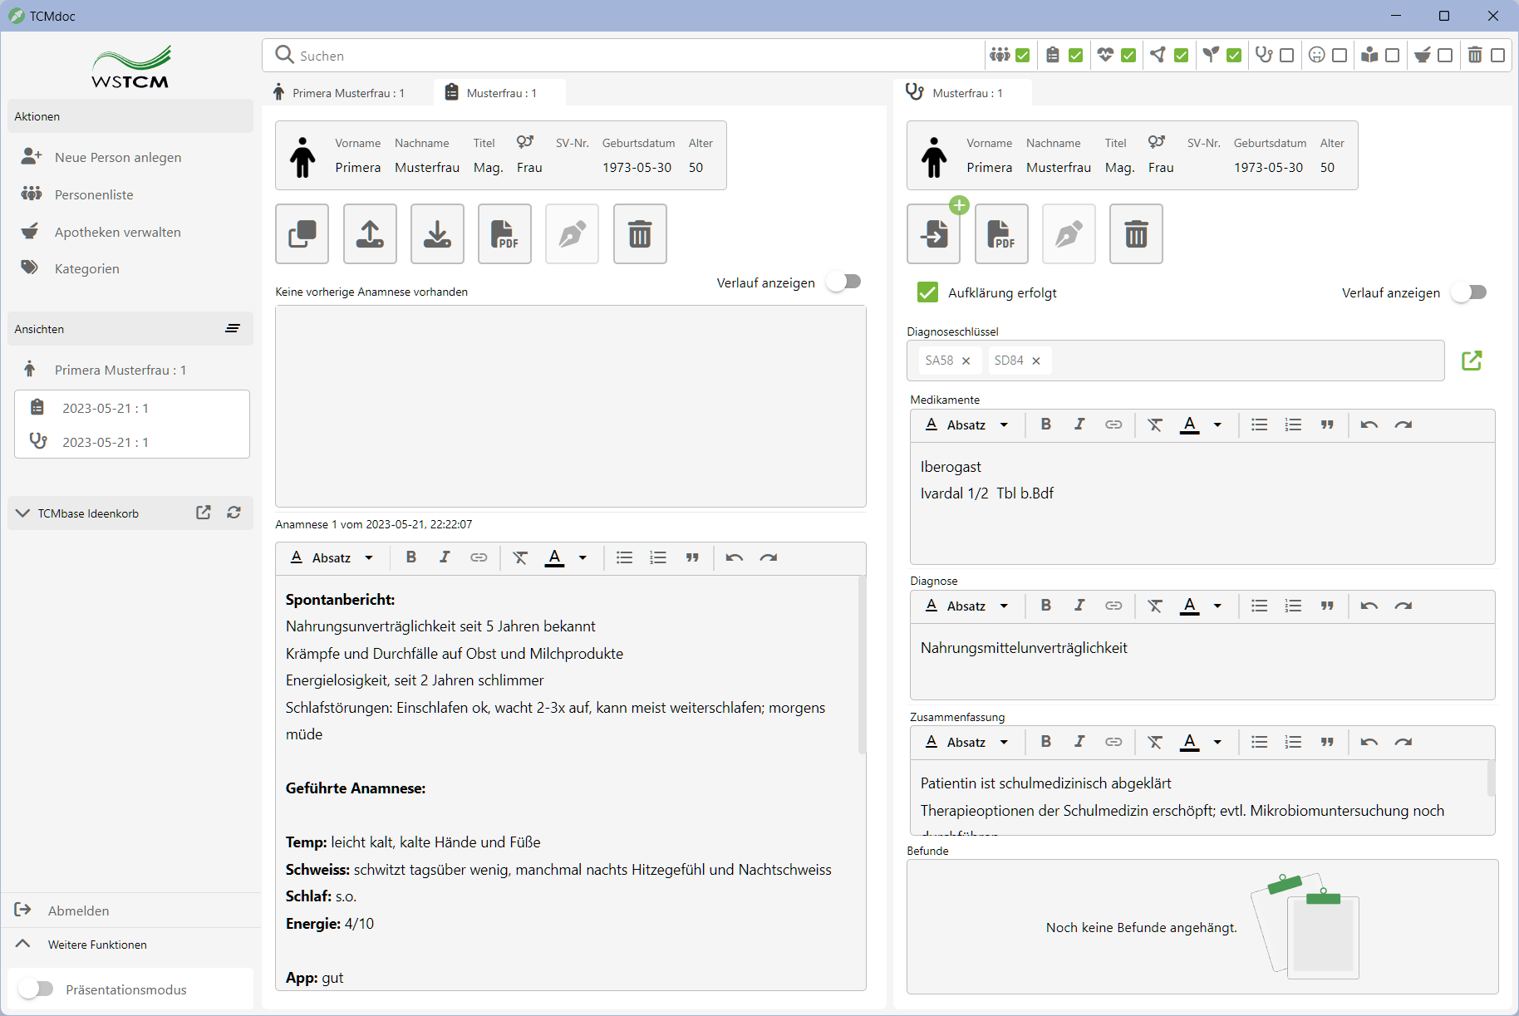
Task: Click the PDF export icon in the anamnesis panel
Action: tap(504, 234)
